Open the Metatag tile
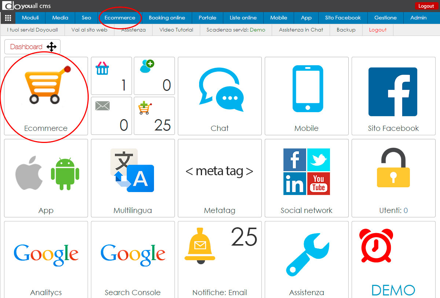440x298 pixels. pyautogui.click(x=220, y=178)
